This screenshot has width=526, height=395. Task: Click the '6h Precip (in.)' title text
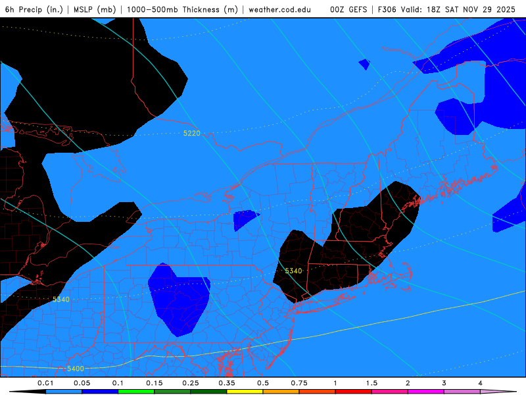point(34,9)
